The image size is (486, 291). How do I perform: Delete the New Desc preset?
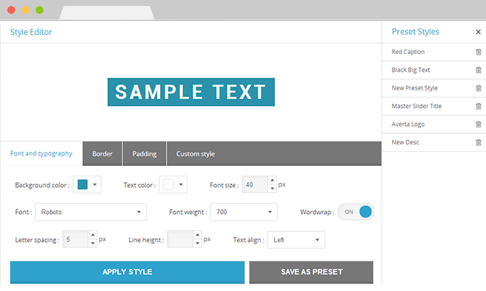(x=479, y=143)
